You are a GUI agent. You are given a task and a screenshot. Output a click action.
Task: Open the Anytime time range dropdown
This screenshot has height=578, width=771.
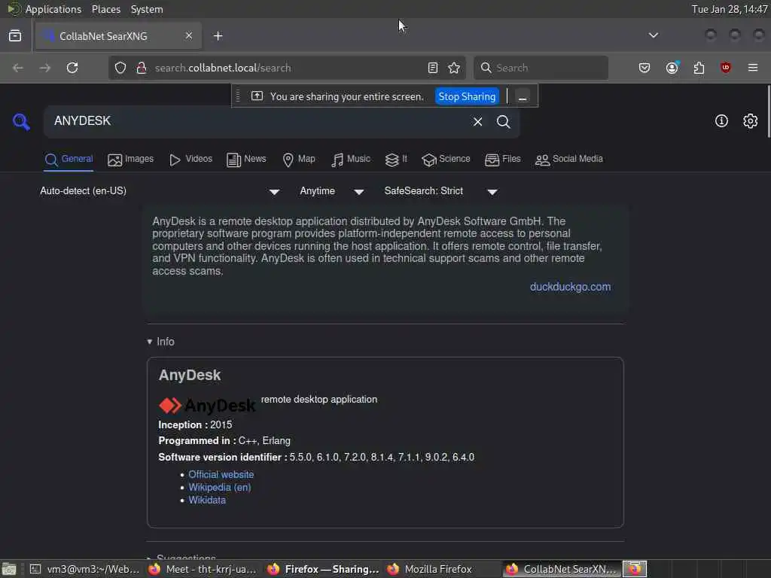(332, 191)
